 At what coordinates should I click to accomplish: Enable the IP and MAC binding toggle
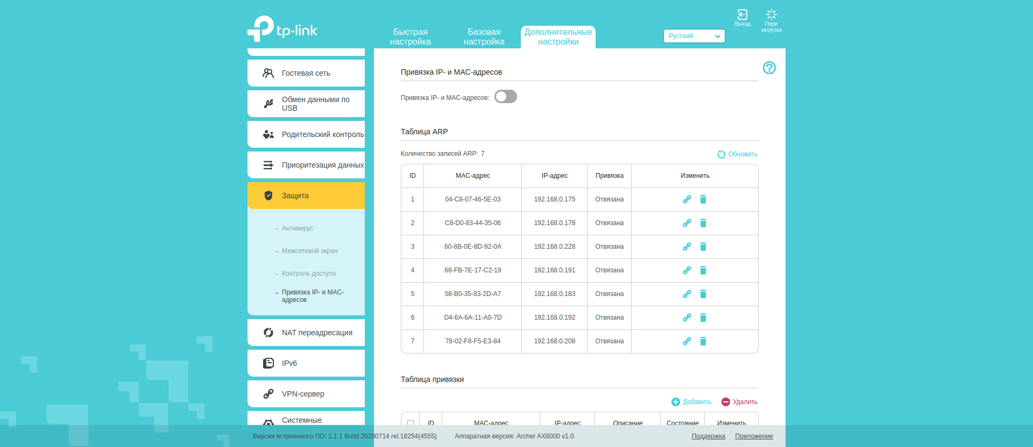click(x=505, y=97)
